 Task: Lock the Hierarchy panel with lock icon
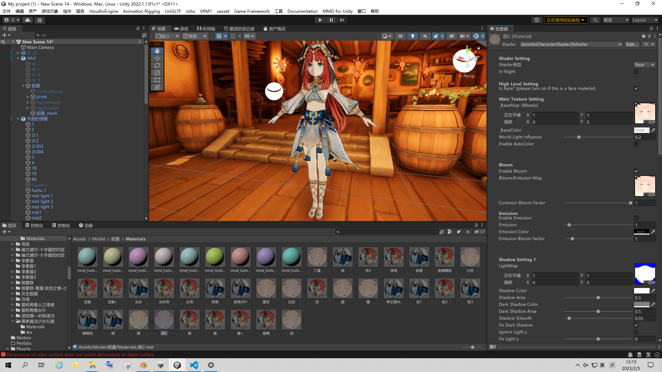138,29
